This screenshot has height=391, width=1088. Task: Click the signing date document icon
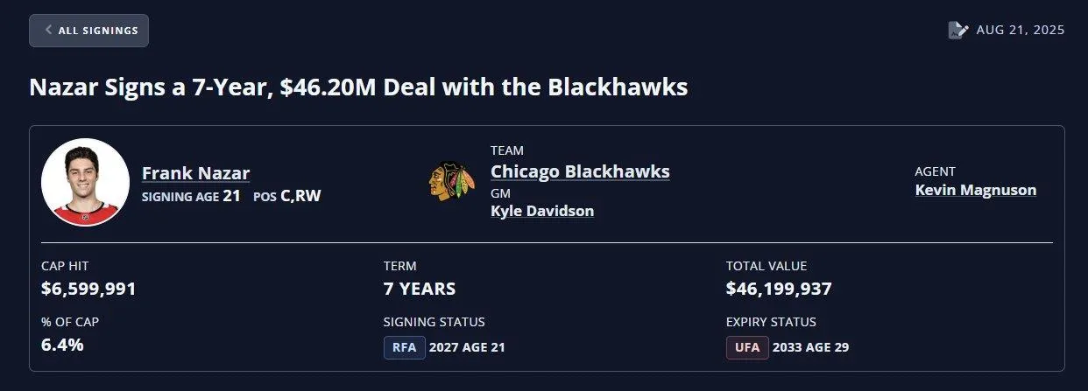point(957,31)
